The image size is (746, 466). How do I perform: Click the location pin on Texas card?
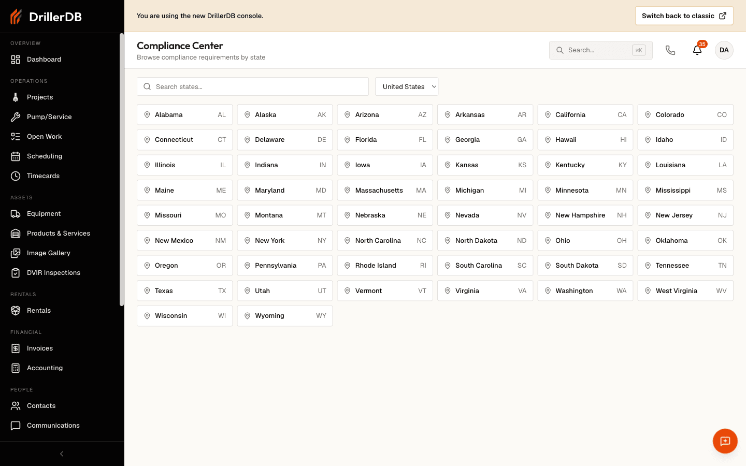(147, 291)
